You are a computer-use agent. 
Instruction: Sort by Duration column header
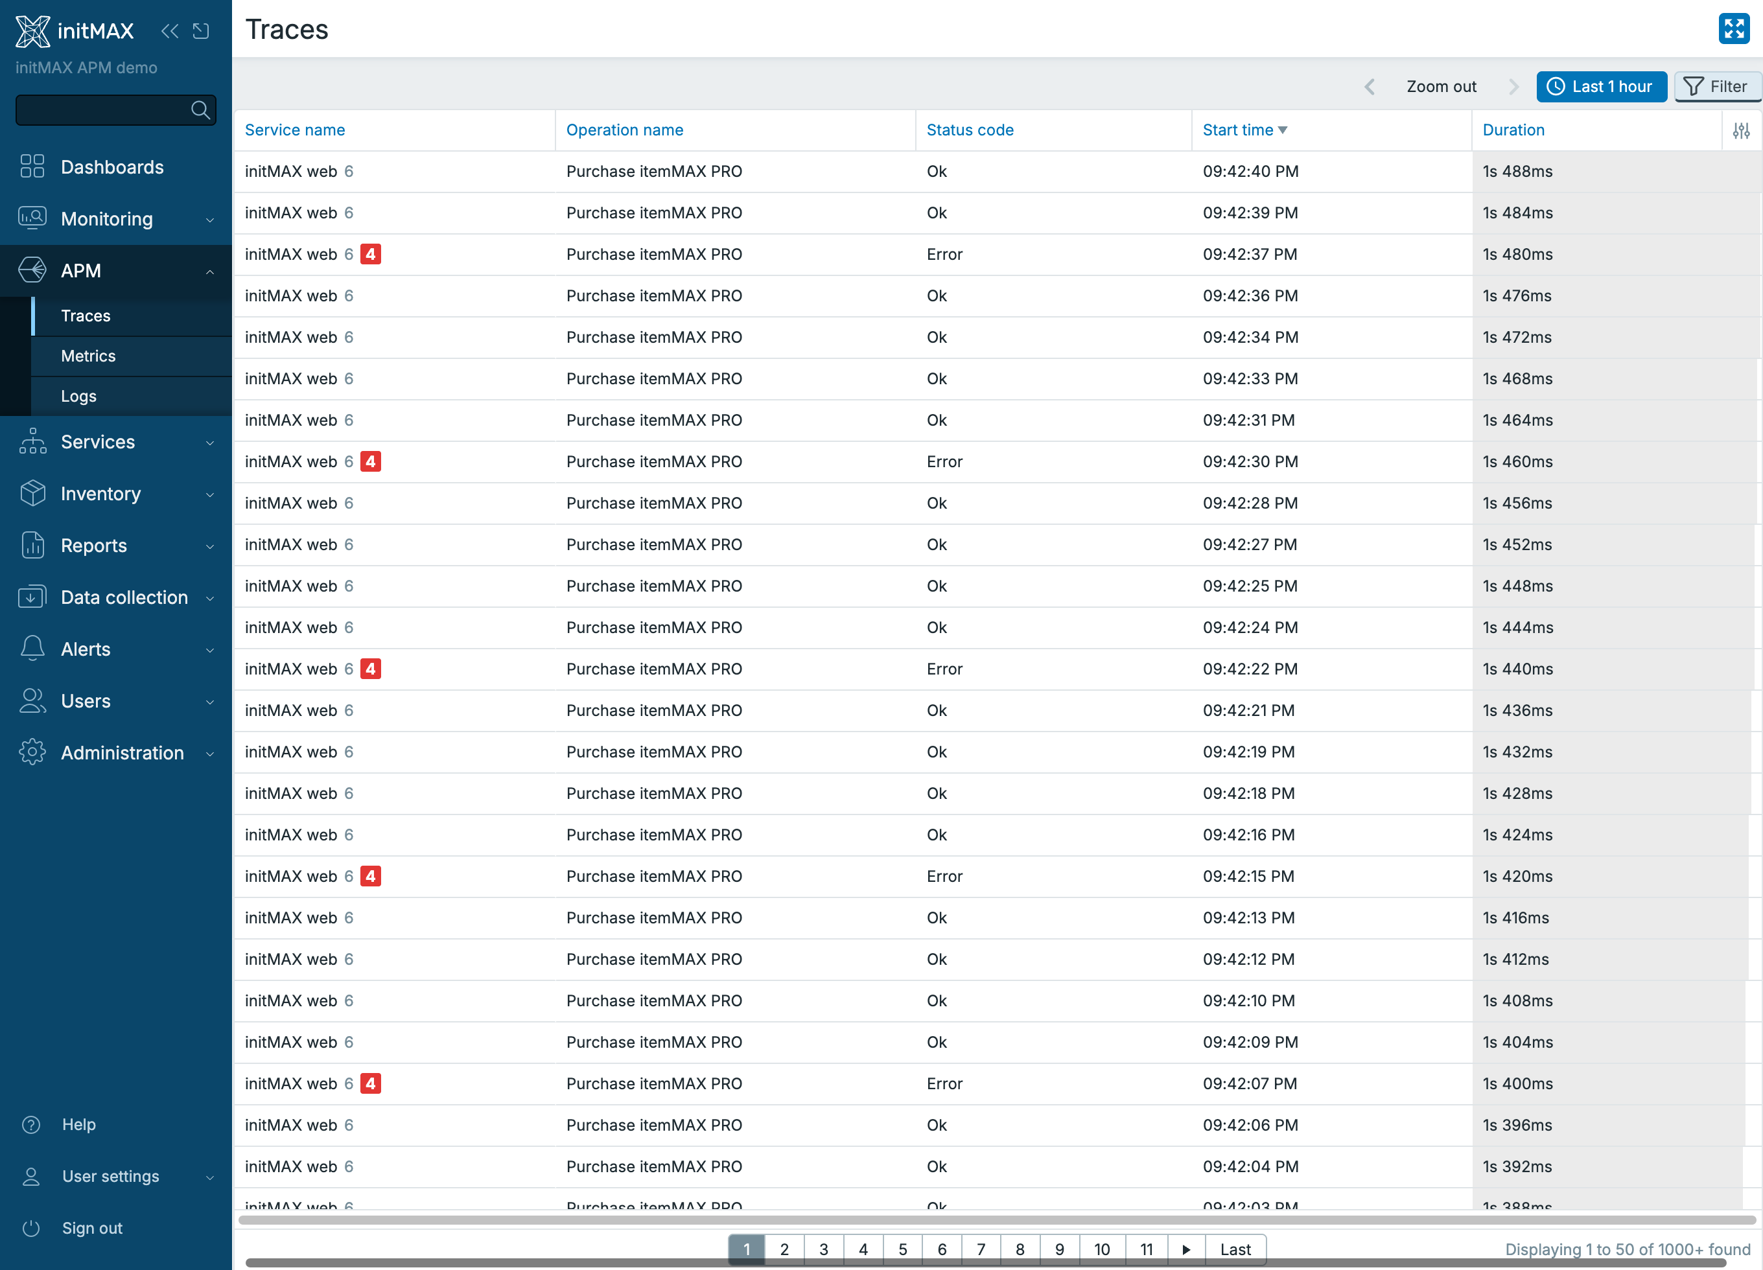coord(1513,130)
